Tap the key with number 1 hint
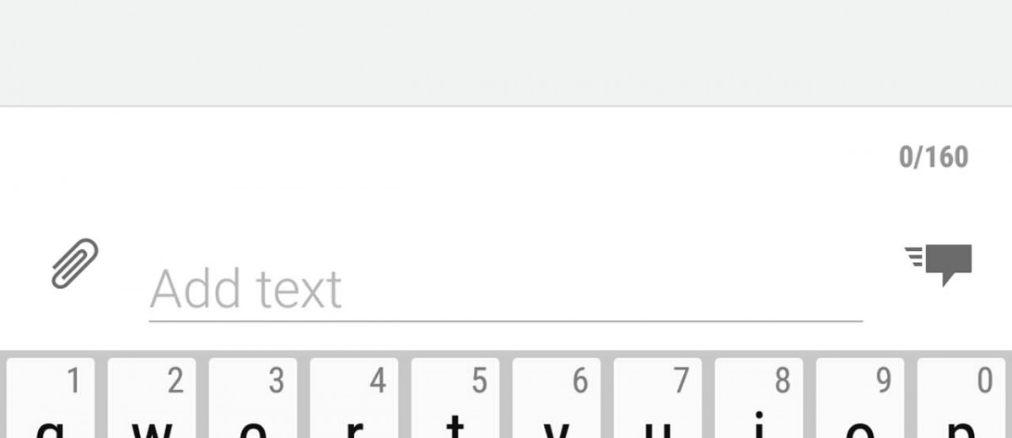 tap(51, 398)
